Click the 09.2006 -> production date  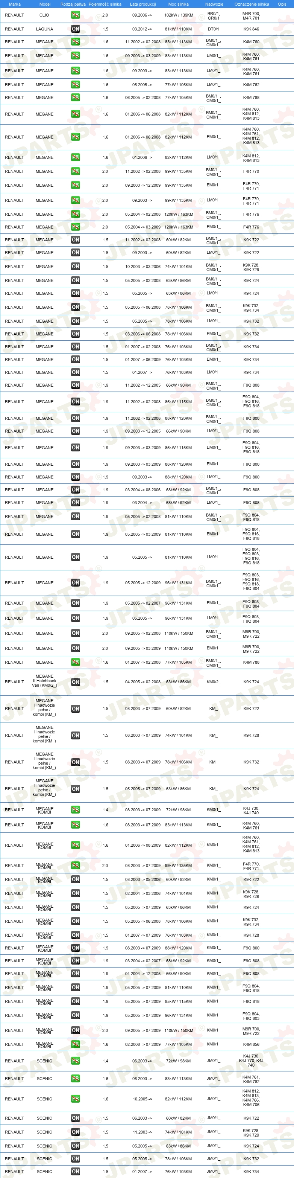tap(142, 15)
